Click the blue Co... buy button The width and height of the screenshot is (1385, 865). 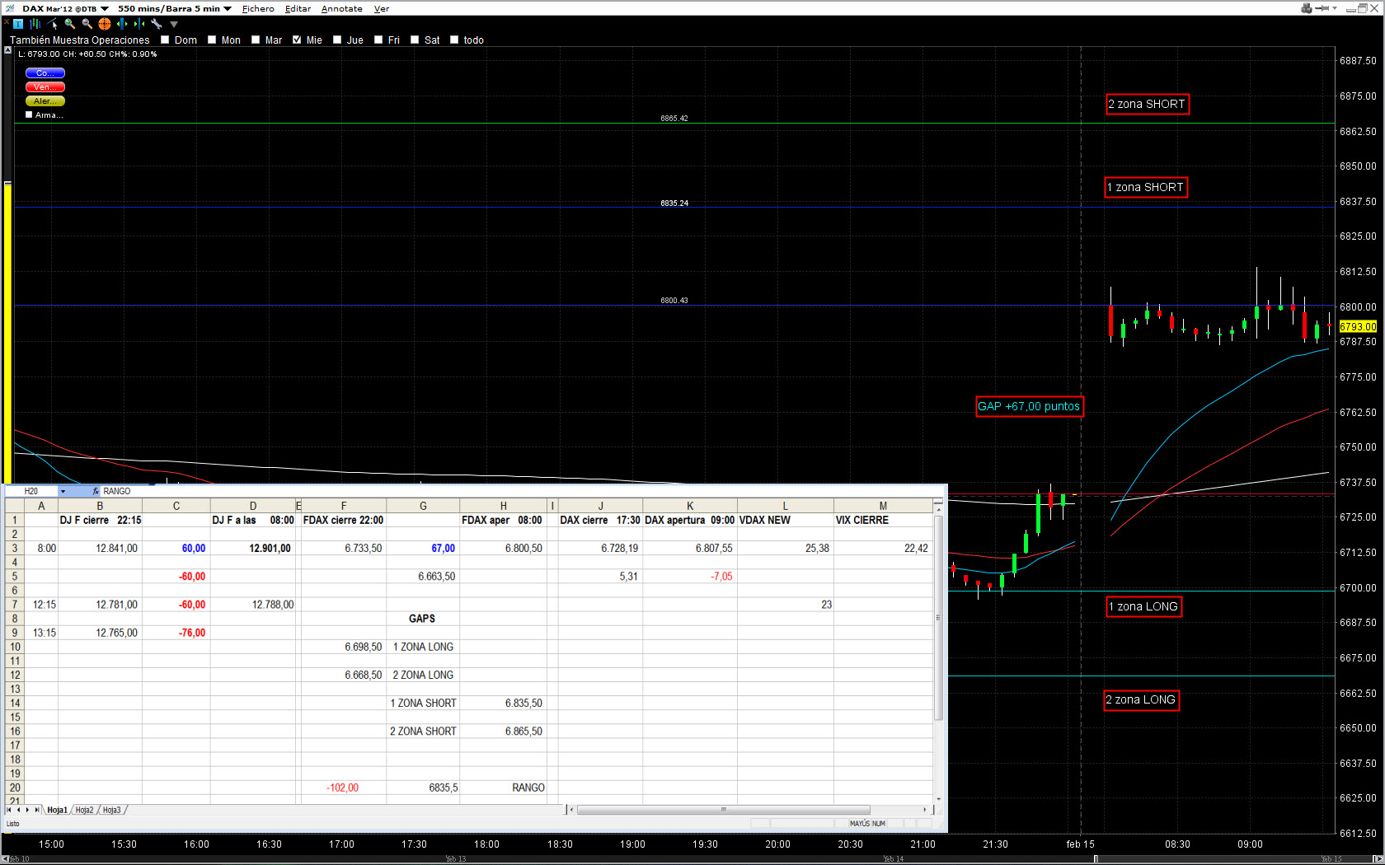click(x=45, y=73)
